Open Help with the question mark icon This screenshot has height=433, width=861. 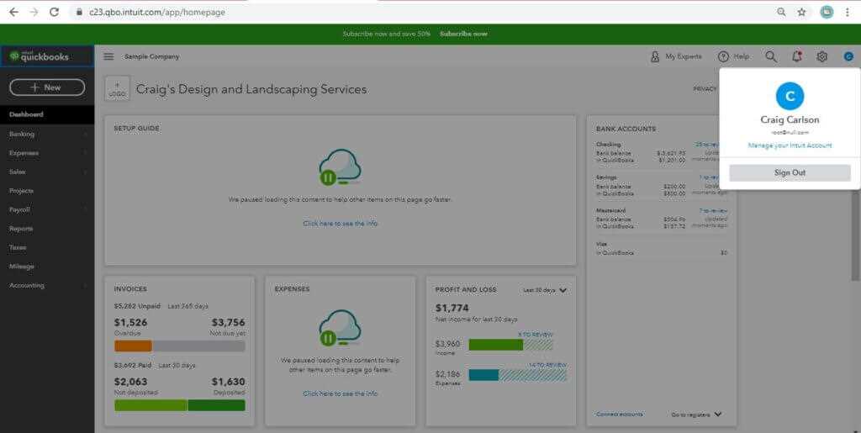[723, 56]
